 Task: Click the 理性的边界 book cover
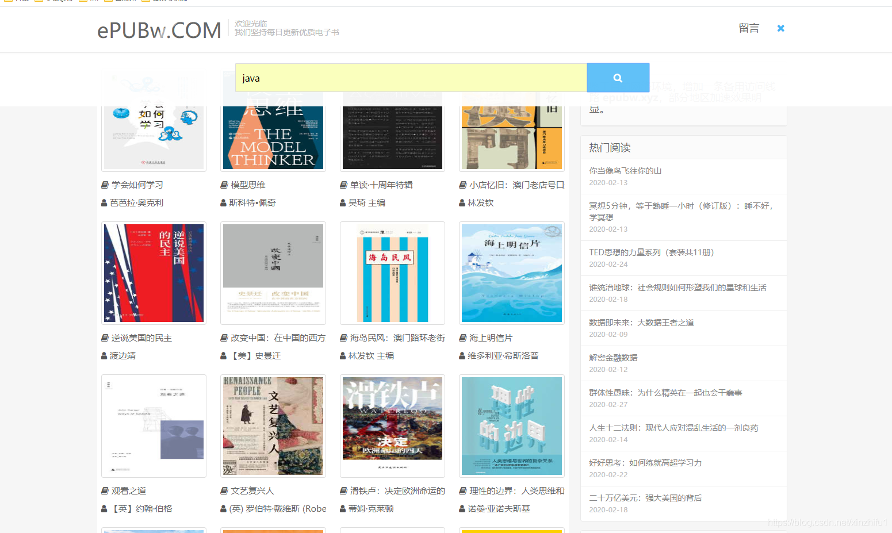(512, 426)
